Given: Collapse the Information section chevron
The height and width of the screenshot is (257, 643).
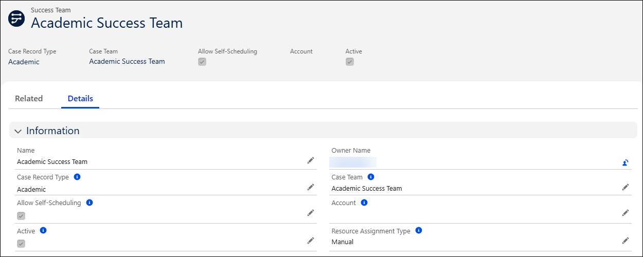Looking at the screenshot, I should [18, 131].
